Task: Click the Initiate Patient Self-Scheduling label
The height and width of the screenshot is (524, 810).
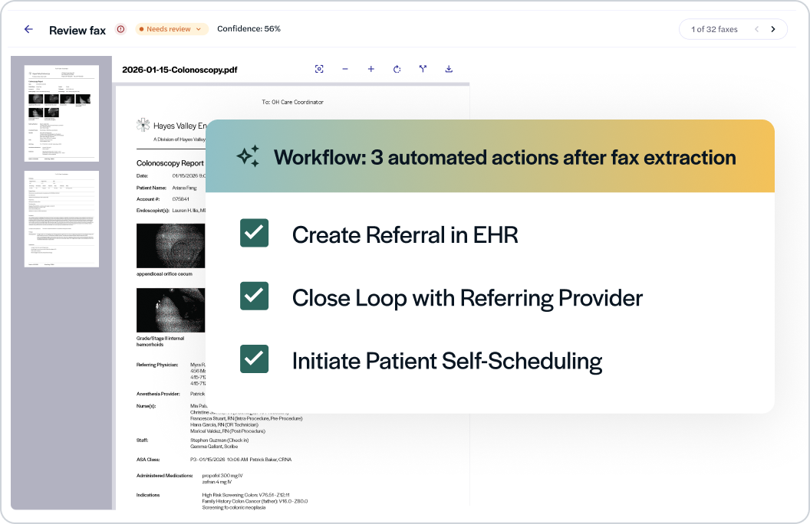Action: pos(447,361)
